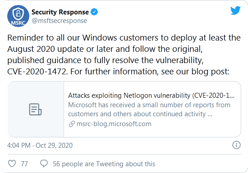The image size is (248, 173).
Task: Click the blue verified badge
Action: point(94,12)
